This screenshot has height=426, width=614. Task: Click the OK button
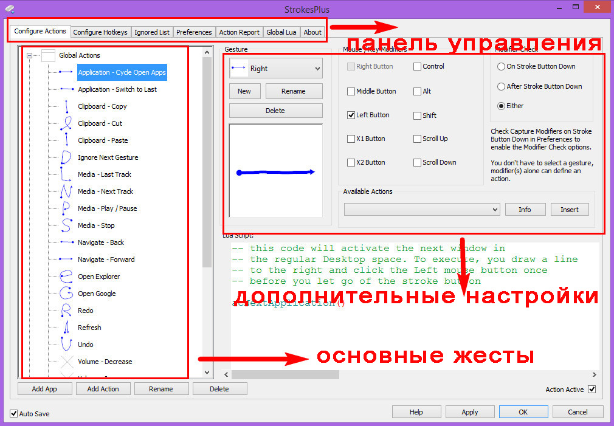(523, 412)
